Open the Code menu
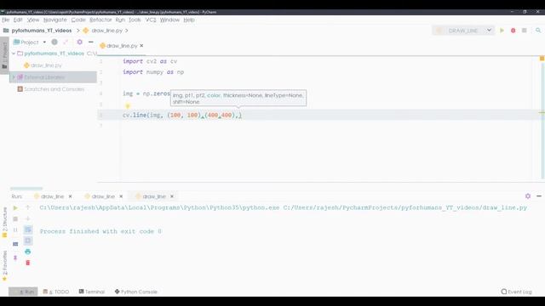 78,20
